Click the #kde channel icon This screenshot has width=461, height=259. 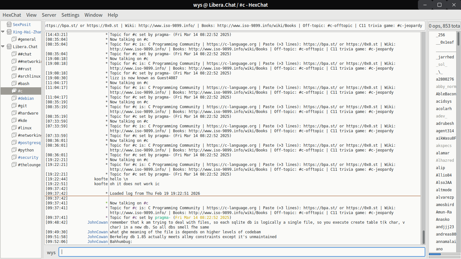click(x=14, y=120)
